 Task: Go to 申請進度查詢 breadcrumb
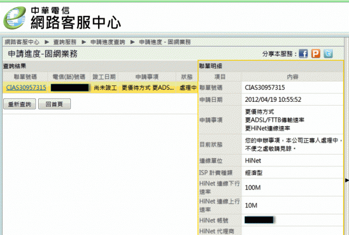pyautogui.click(x=108, y=42)
